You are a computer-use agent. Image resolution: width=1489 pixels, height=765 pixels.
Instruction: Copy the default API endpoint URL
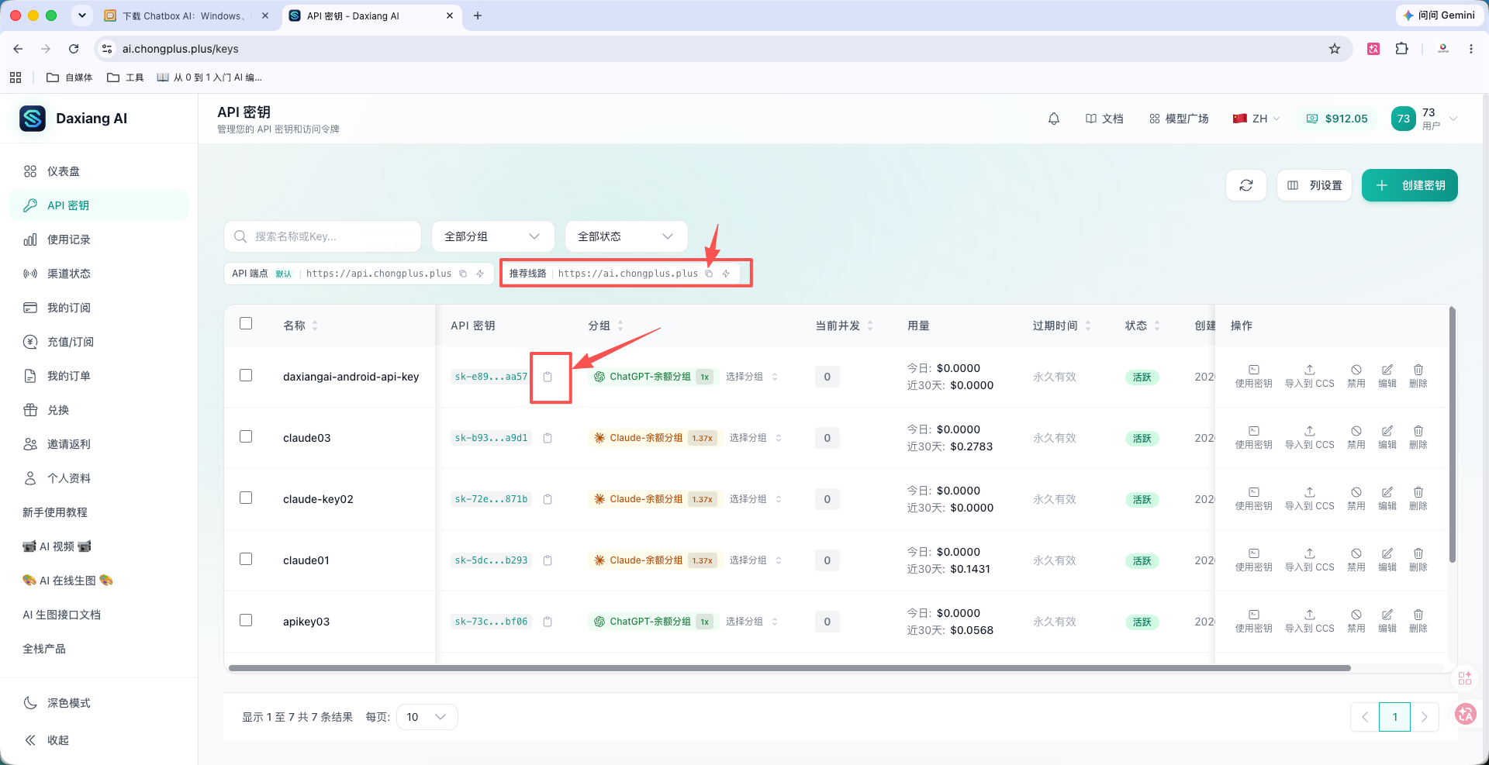(x=463, y=274)
